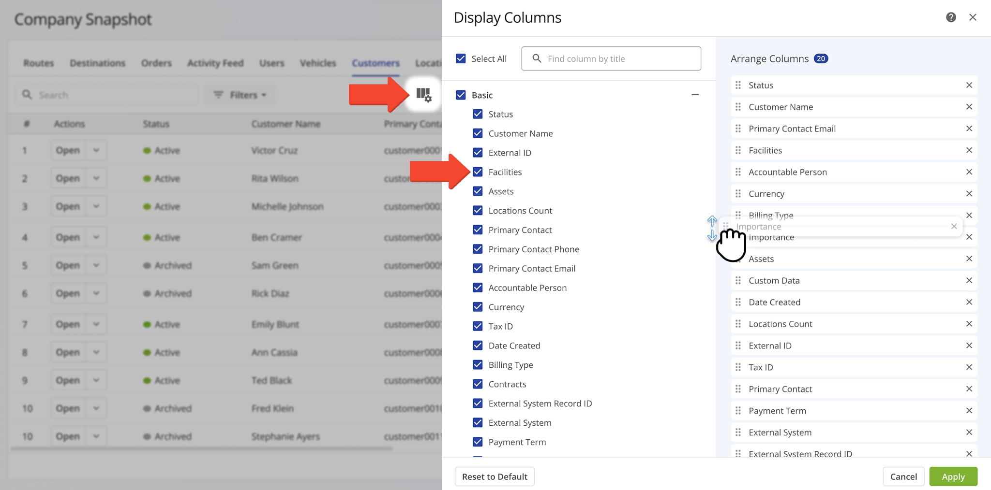Remove External ID from arranged columns
Screen dimensions: 991x490
[969, 346]
